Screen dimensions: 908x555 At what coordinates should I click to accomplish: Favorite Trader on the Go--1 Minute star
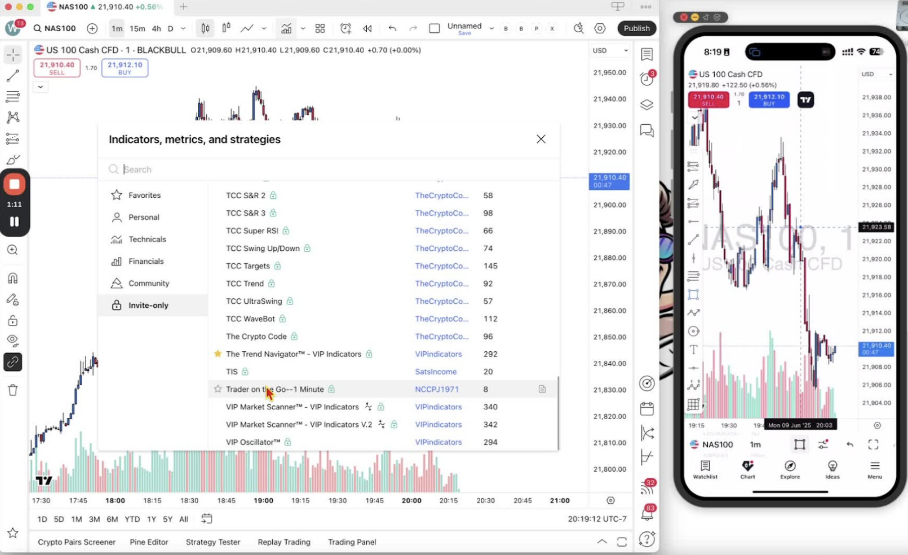click(x=218, y=389)
